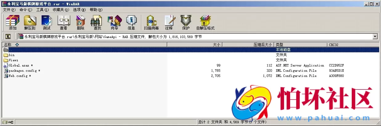The height and width of the screenshot is (126, 381).
Task: Sort by Size (大小) column header
Action: [x=195, y=44]
